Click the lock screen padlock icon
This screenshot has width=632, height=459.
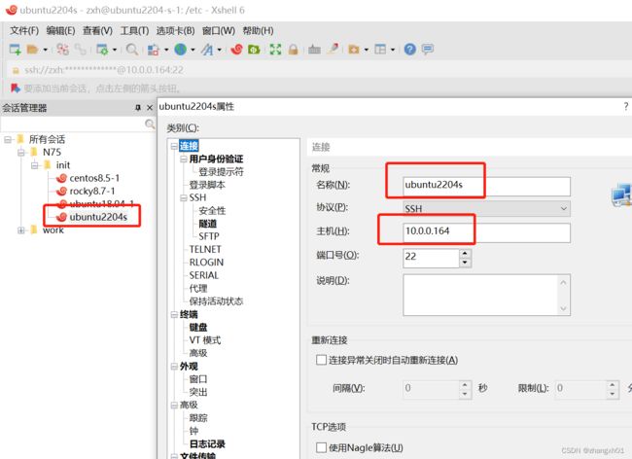(x=293, y=50)
